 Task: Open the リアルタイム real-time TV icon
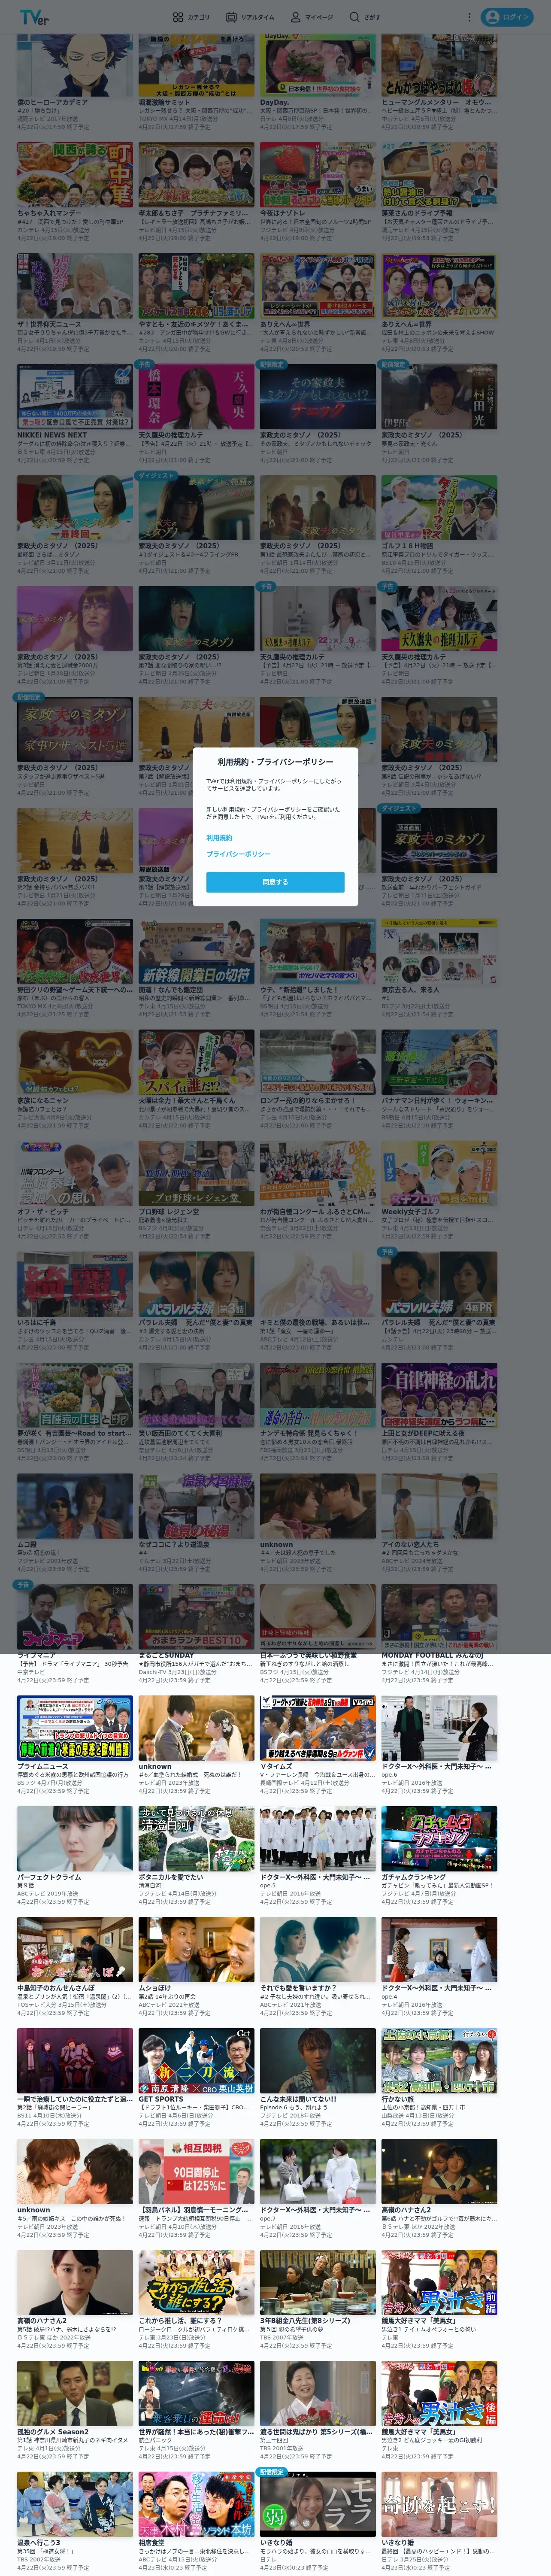pos(231,17)
